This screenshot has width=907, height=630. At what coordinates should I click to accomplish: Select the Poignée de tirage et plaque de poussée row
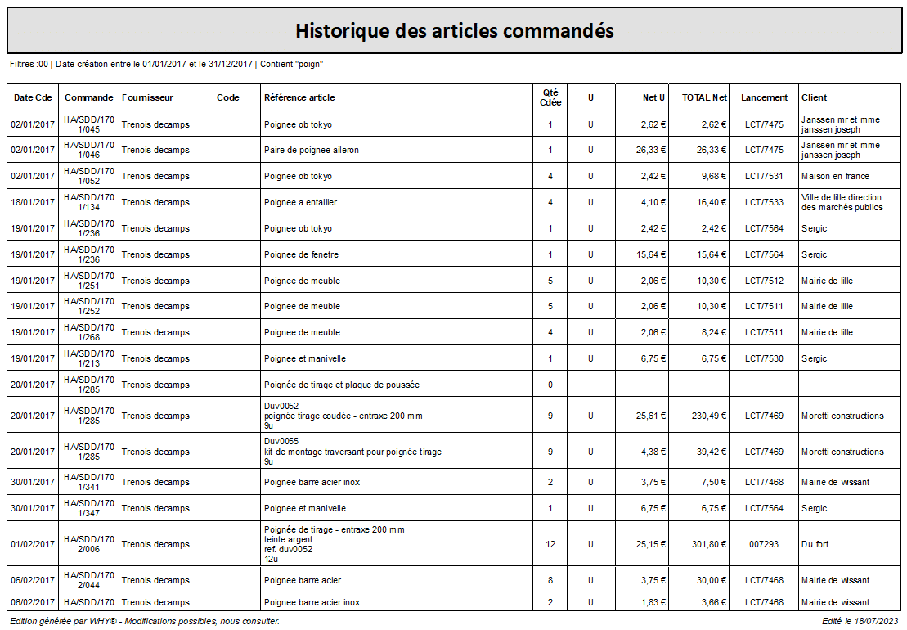[x=454, y=385]
